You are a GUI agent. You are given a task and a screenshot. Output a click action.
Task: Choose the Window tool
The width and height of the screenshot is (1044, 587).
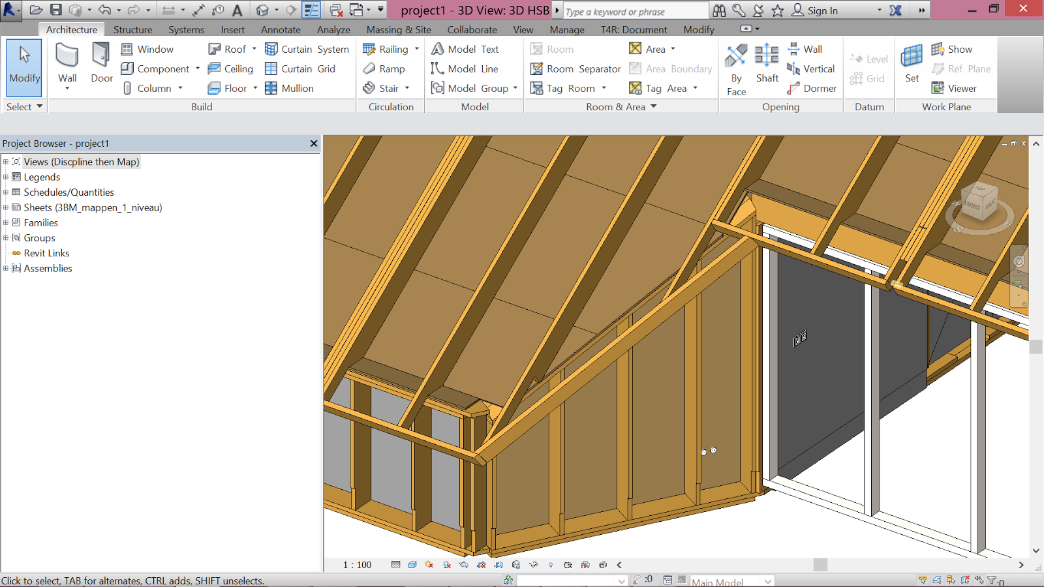pyautogui.click(x=147, y=49)
